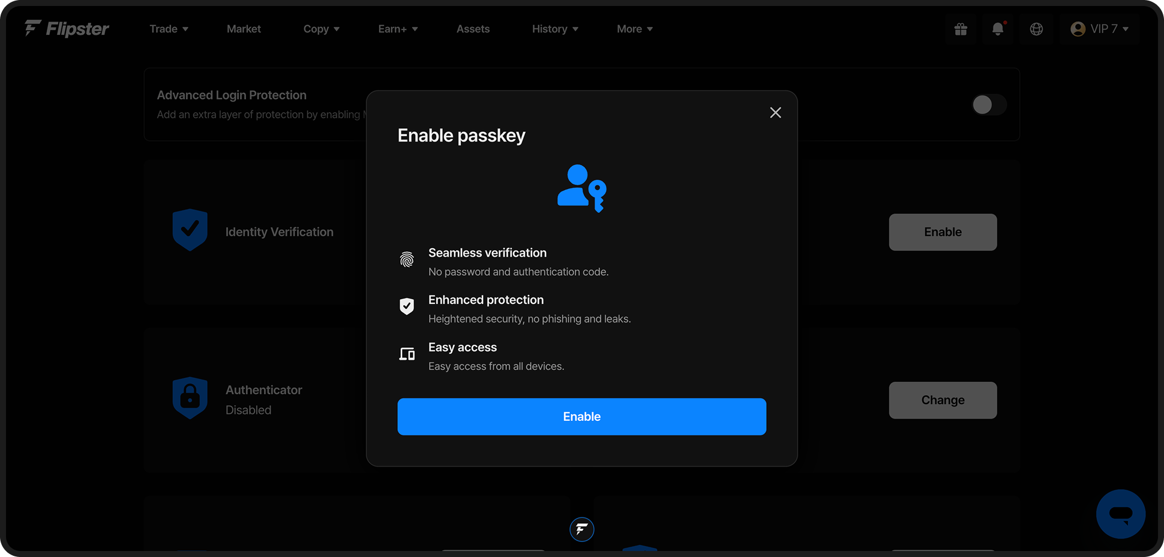
Task: Click the Authenticator label
Action: click(x=263, y=390)
